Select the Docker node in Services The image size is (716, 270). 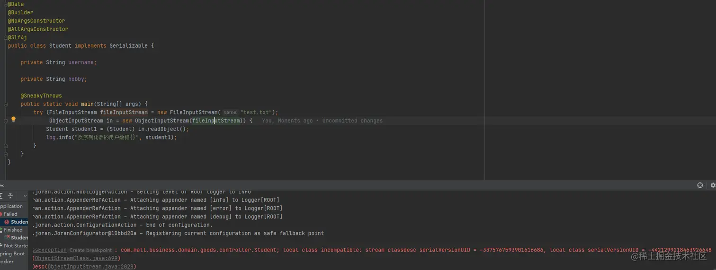[7, 261]
